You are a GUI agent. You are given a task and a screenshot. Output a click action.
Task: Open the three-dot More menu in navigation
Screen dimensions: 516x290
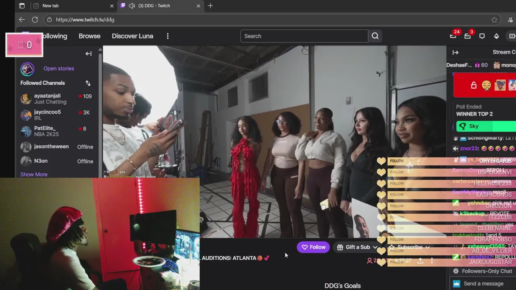click(168, 36)
